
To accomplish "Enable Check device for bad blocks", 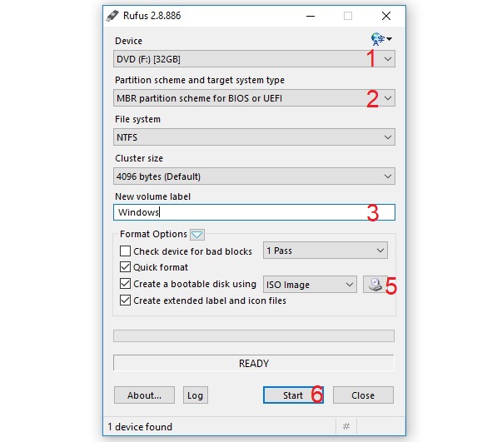I will tap(125, 251).
